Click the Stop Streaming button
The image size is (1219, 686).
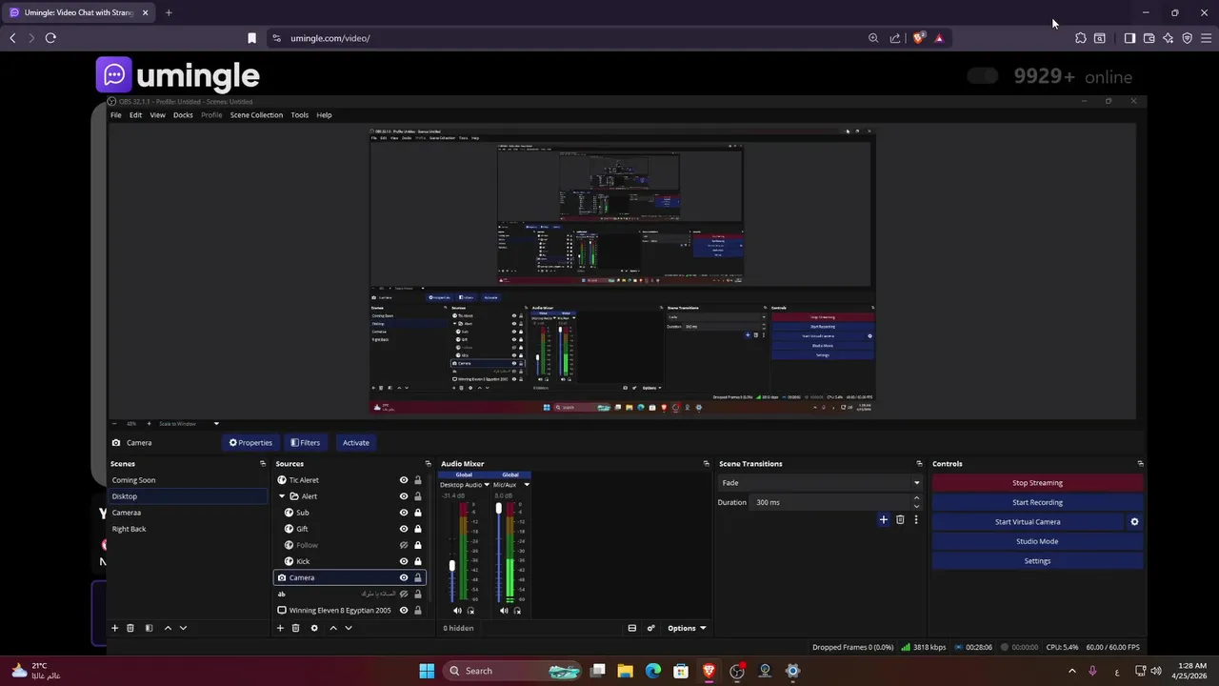click(1037, 483)
